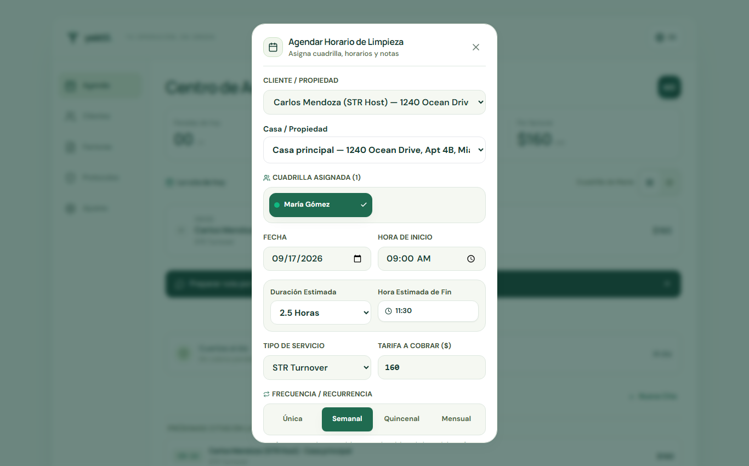Viewport: 749px width, 466px height.
Task: Open the Duración Estimada dropdown
Action: [321, 312]
